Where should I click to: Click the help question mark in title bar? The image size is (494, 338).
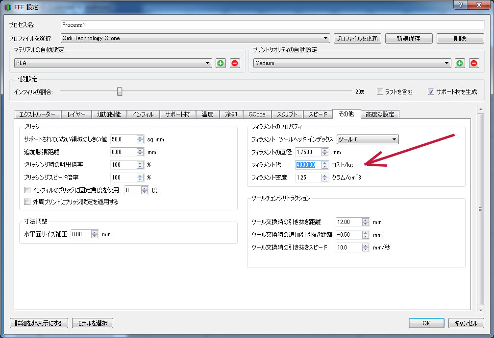[x=460, y=5]
